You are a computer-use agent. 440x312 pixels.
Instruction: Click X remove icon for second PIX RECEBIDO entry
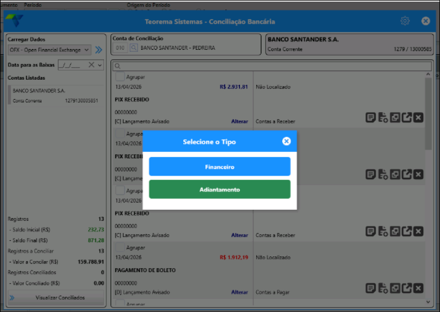pos(419,174)
